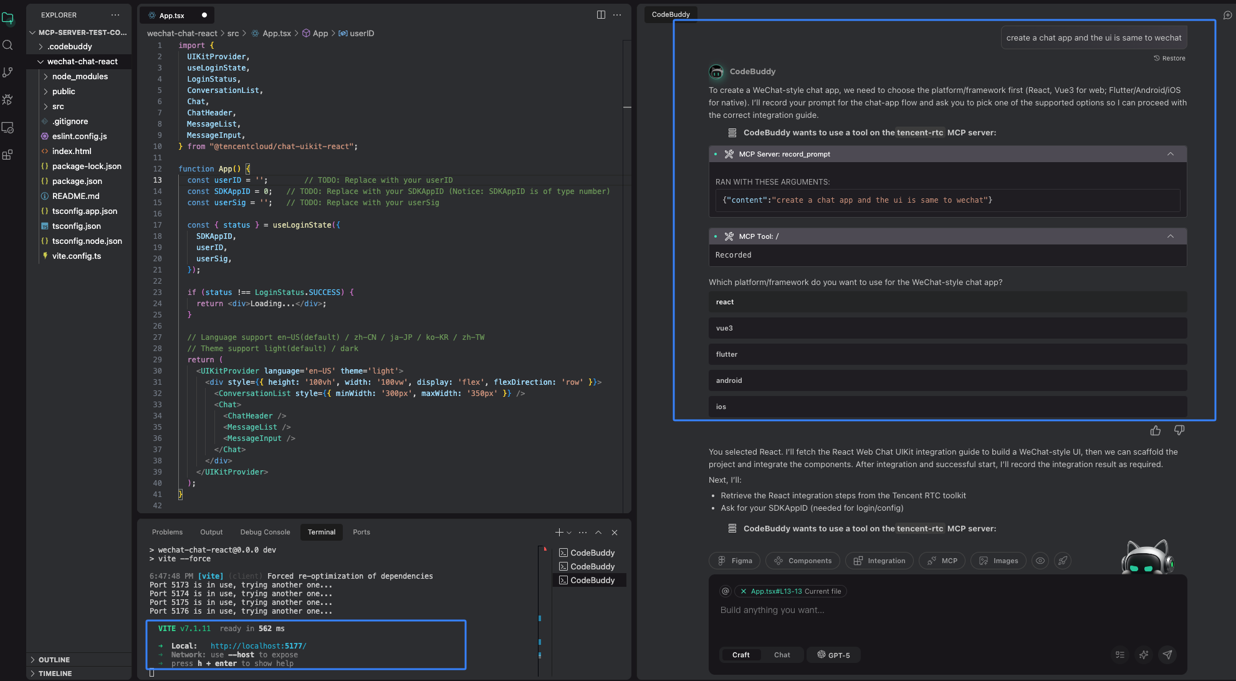Select the Craft mode toggle
The image size is (1236, 681).
(x=740, y=655)
